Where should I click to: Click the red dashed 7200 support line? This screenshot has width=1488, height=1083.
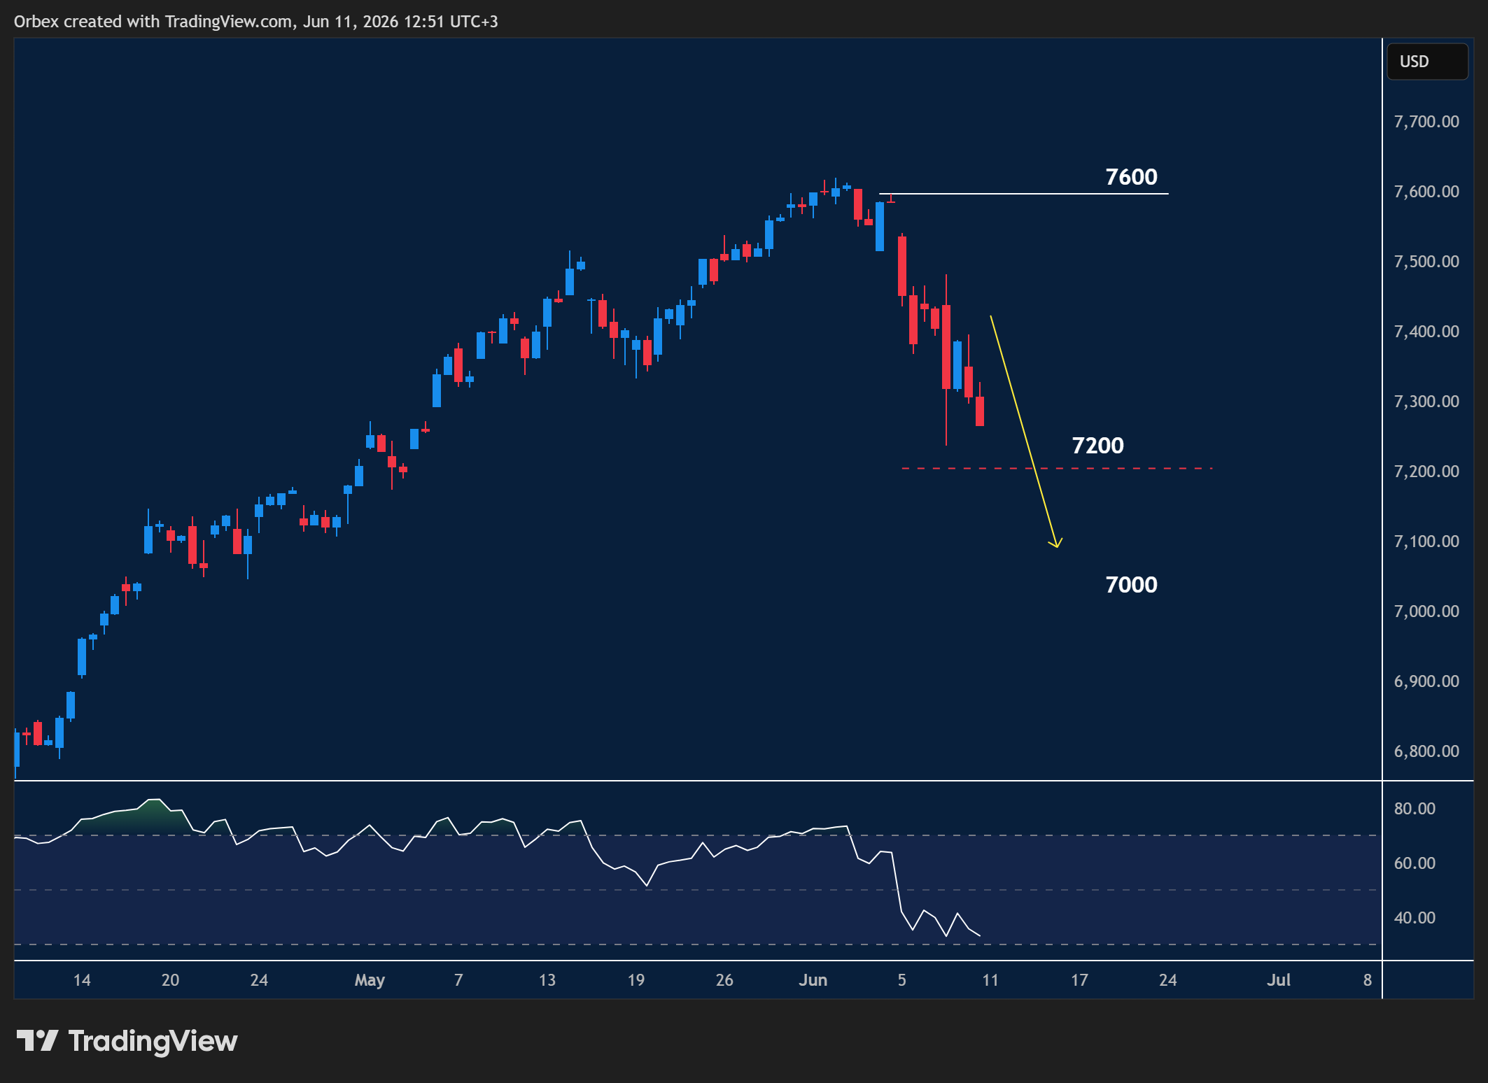[1057, 468]
